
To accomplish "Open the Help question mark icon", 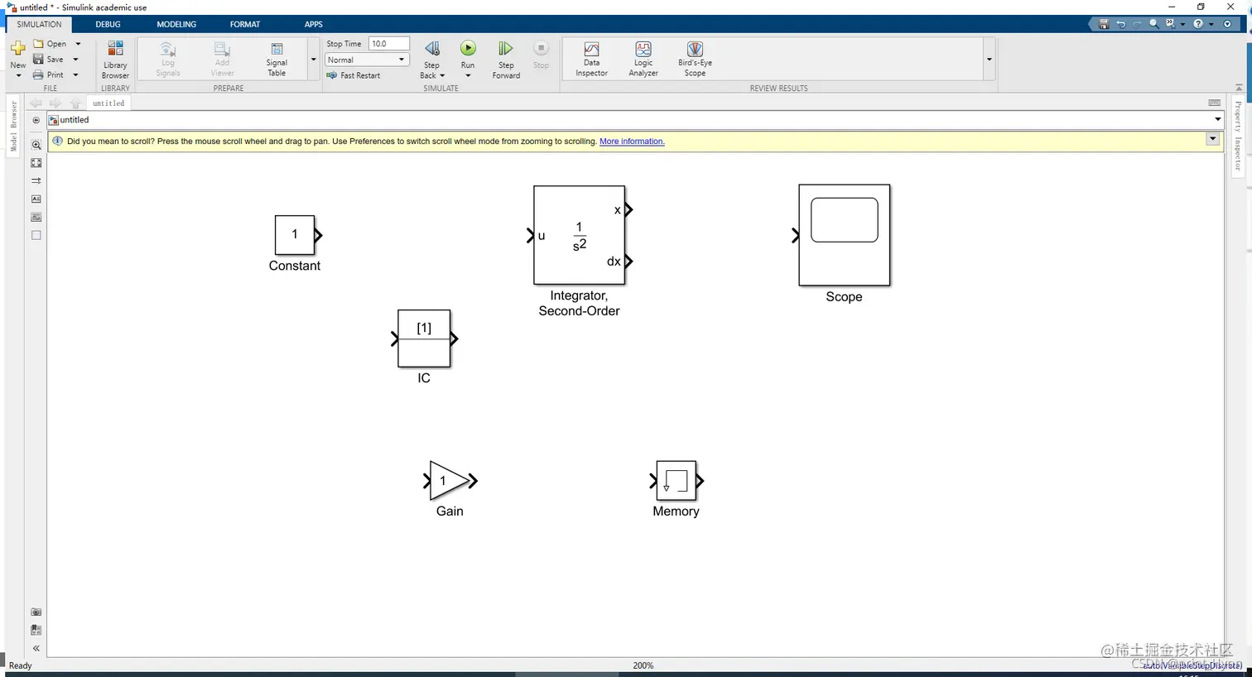I will (x=1197, y=24).
